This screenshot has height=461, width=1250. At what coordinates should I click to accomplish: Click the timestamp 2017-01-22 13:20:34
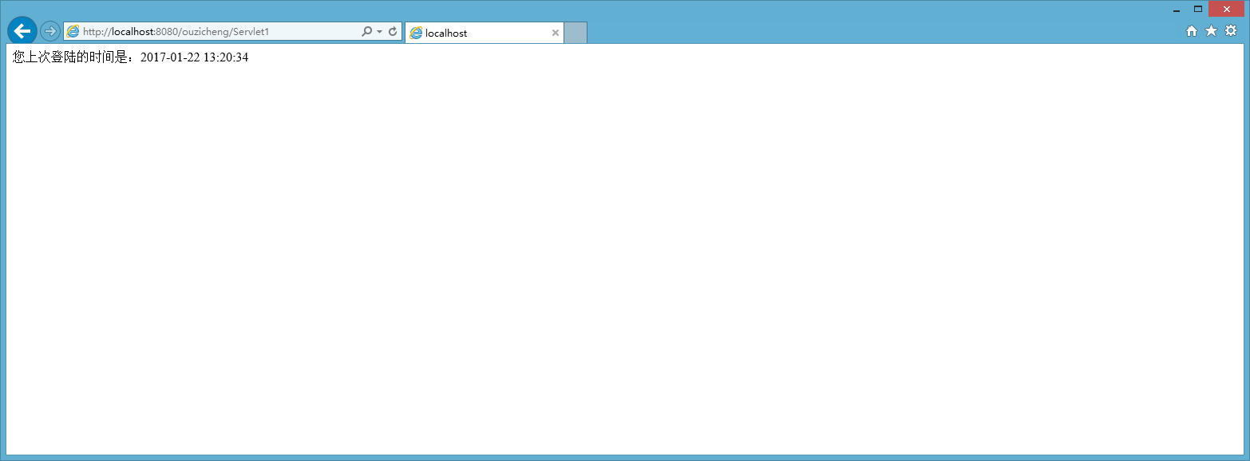coord(194,57)
